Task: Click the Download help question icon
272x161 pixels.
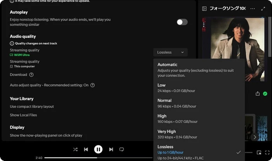Action: point(31,75)
